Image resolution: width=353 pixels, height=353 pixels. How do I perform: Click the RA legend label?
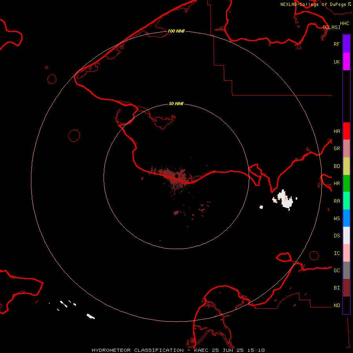(x=337, y=201)
